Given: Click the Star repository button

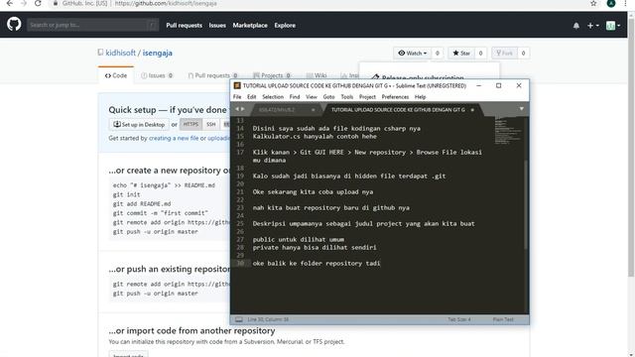Looking at the screenshot, I should pyautogui.click(x=461, y=53).
